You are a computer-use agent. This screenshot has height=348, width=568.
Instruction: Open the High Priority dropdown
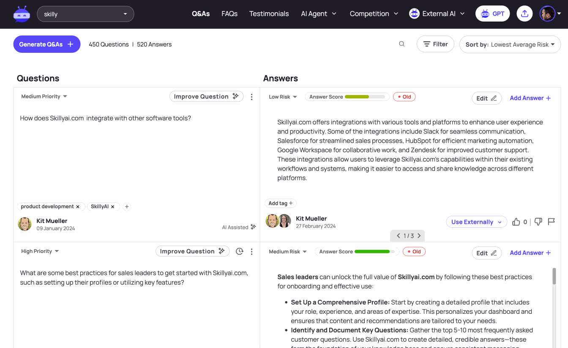click(40, 251)
